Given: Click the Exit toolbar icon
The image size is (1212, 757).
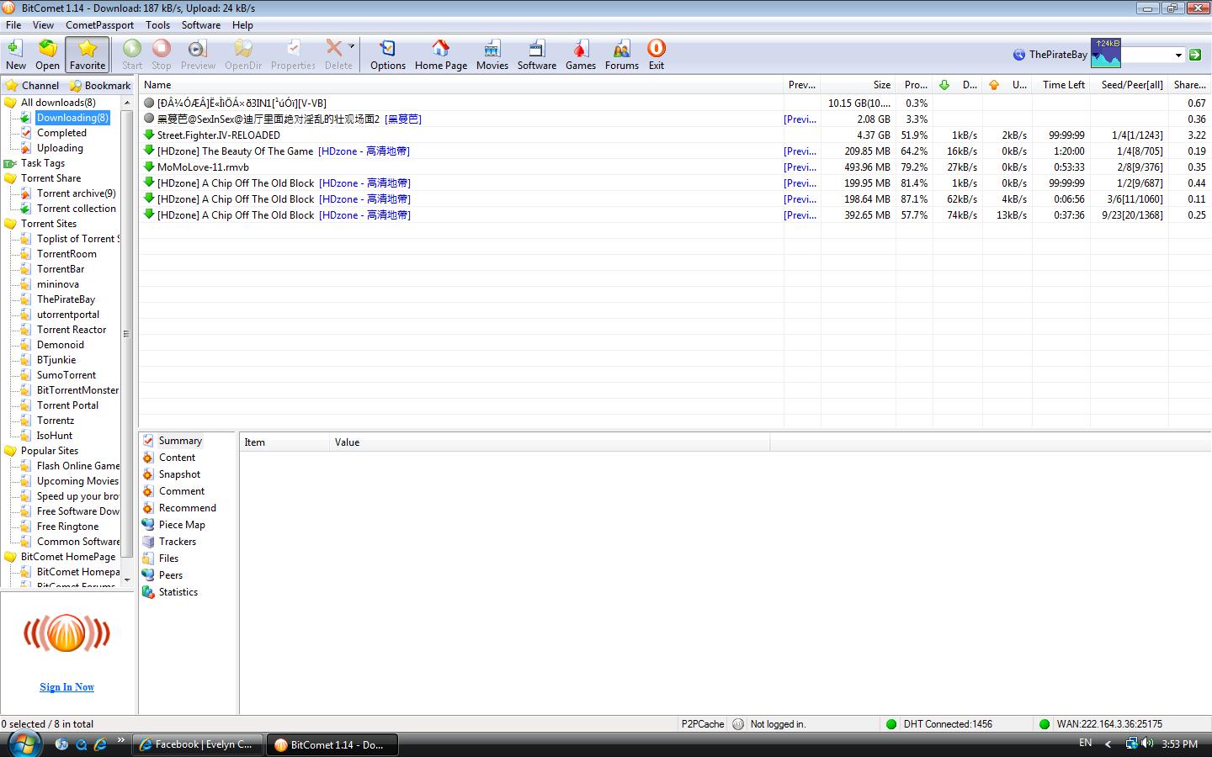Looking at the screenshot, I should point(656,54).
